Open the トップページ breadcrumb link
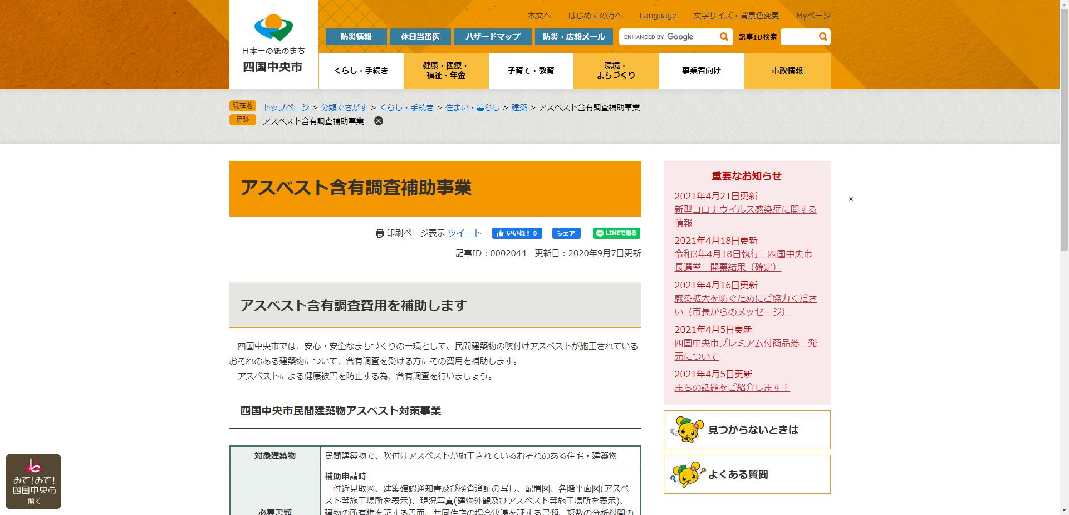This screenshot has width=1069, height=515. 286,107
